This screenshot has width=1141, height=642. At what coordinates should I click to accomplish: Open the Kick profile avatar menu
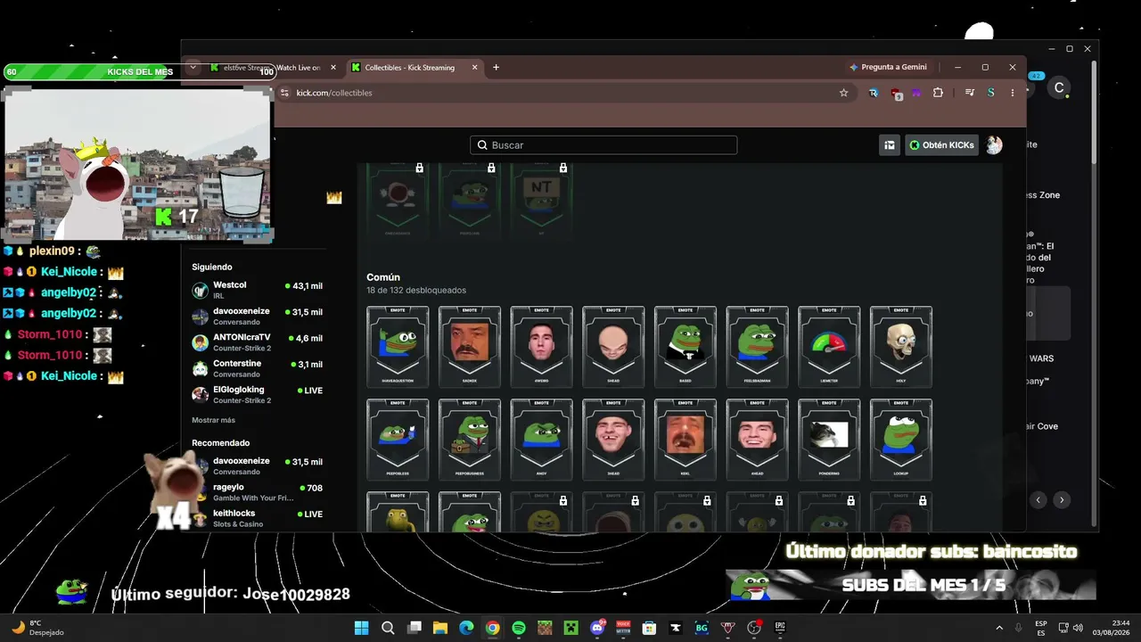click(x=994, y=145)
